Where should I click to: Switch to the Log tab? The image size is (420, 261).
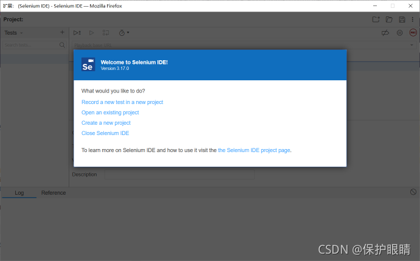pyautogui.click(x=19, y=193)
